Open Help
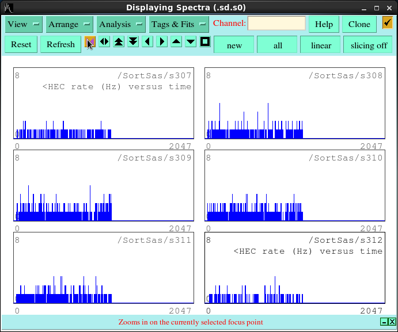Screen dimensions: 398x332 pos(324,24)
